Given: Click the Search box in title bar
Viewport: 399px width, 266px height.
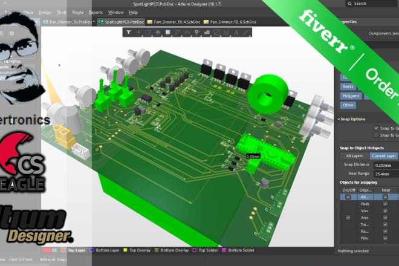Looking at the screenshot, I should pyautogui.click(x=372, y=4).
